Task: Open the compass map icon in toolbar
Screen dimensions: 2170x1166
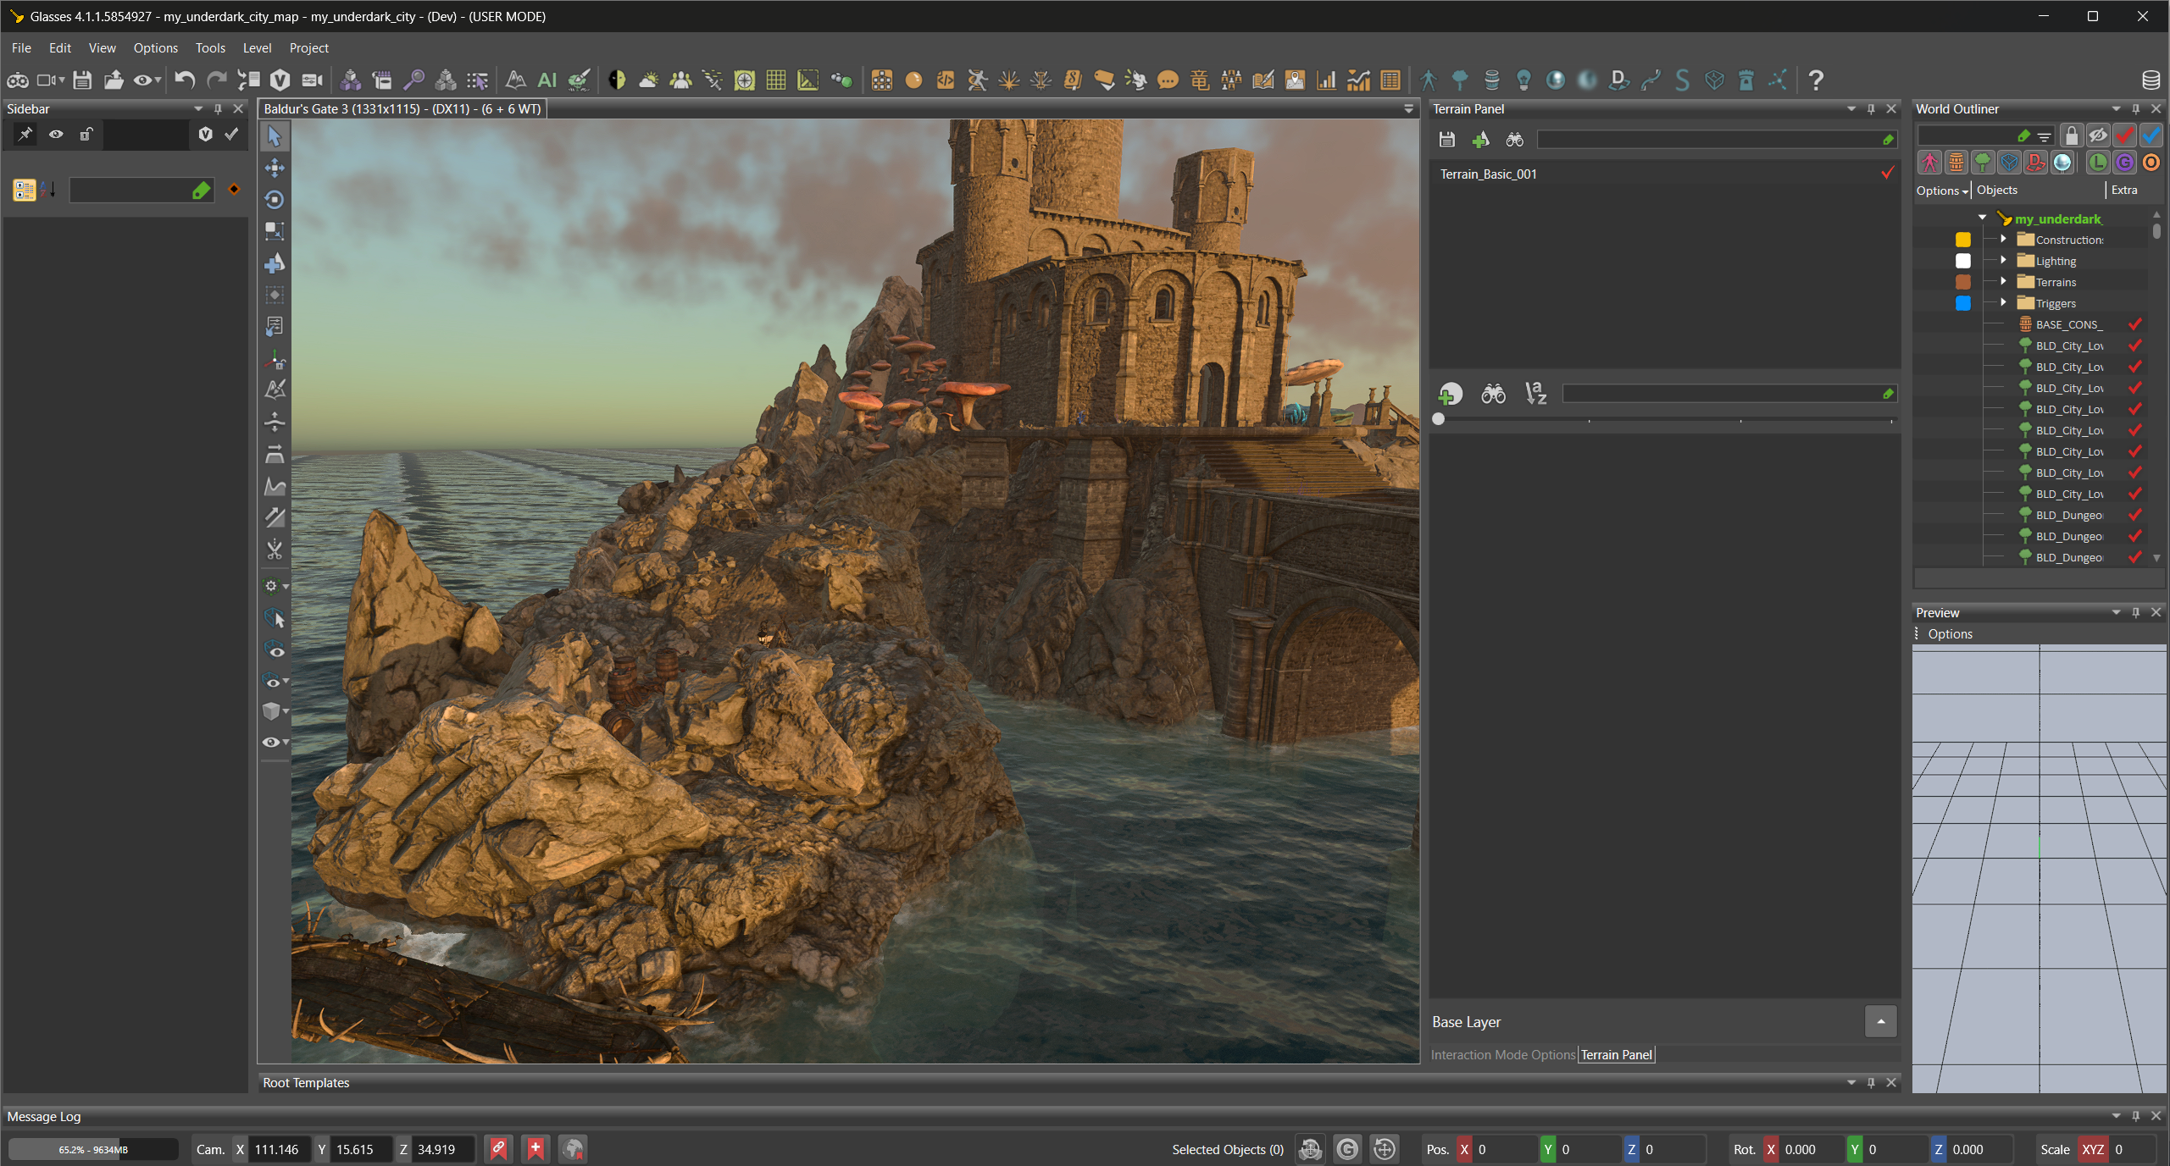Action: (745, 80)
